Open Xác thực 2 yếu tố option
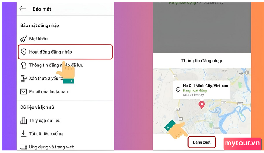The width and height of the screenshot is (264, 153). [x=65, y=79]
